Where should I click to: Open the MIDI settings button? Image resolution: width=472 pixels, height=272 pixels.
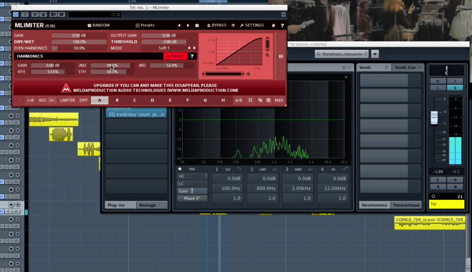279,100
